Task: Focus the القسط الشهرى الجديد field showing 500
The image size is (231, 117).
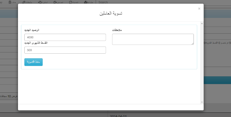Action: pos(65,50)
